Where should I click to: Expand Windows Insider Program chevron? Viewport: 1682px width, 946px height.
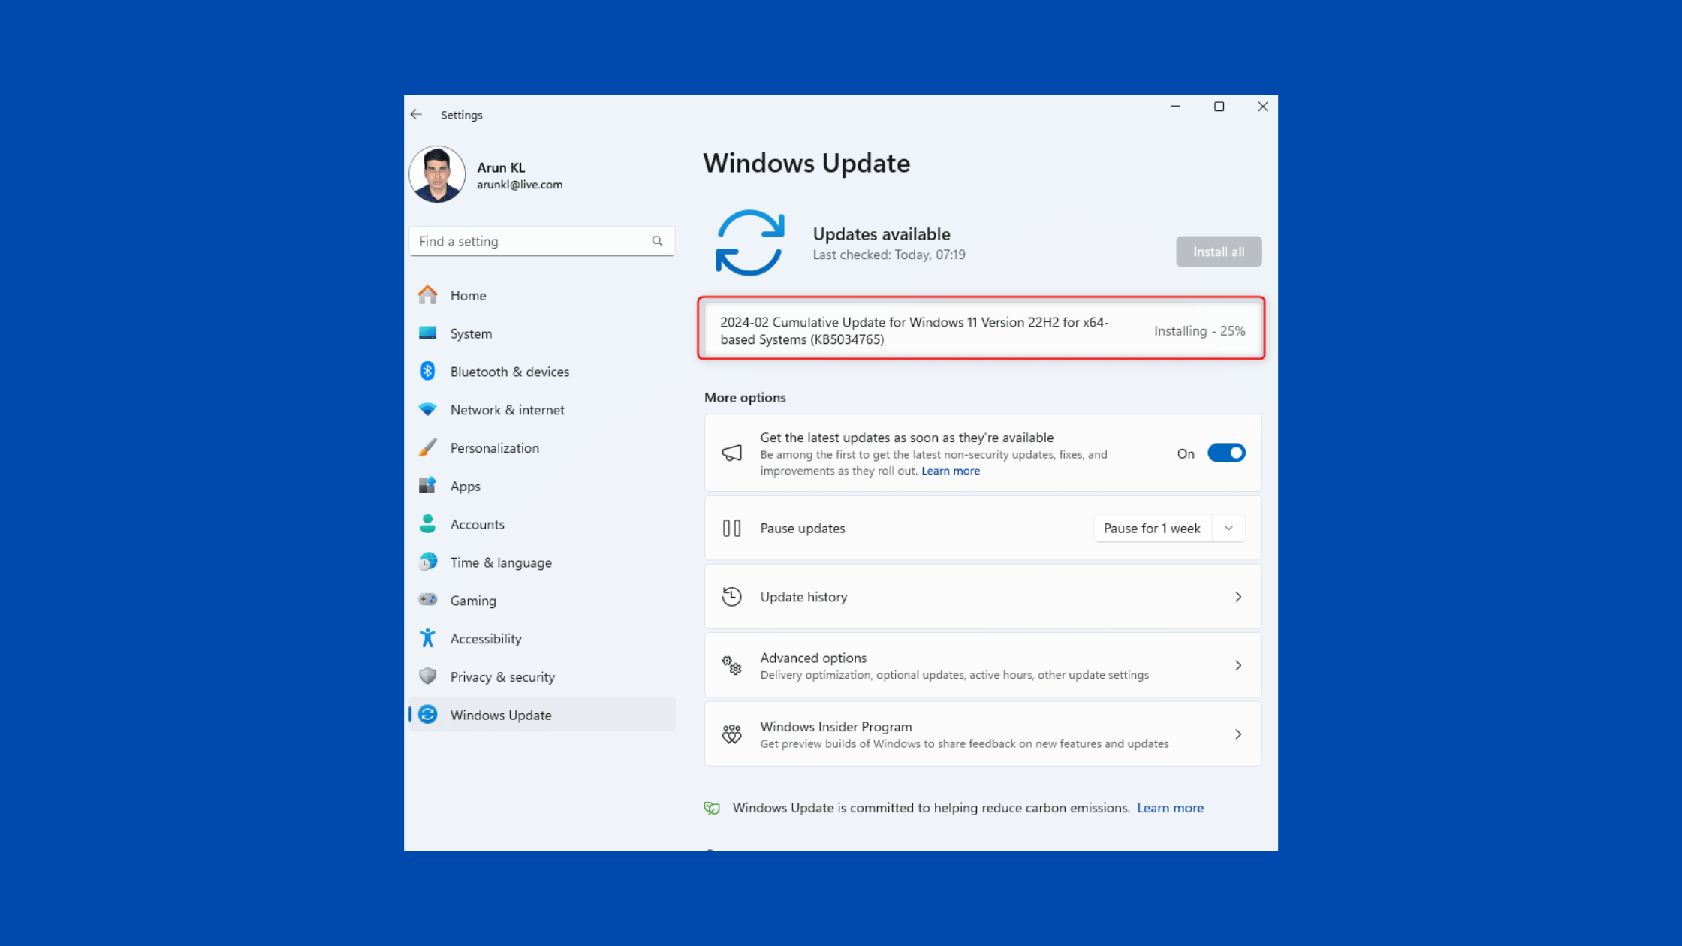click(x=1238, y=734)
